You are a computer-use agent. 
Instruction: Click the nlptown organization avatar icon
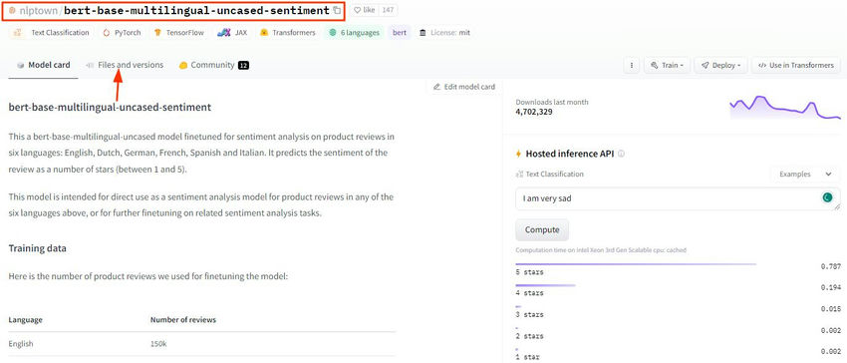pyautogui.click(x=12, y=10)
